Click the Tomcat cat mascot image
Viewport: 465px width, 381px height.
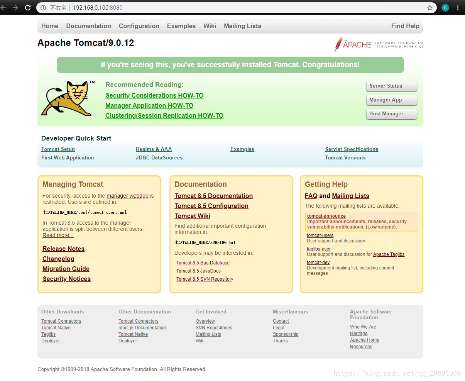(x=68, y=98)
